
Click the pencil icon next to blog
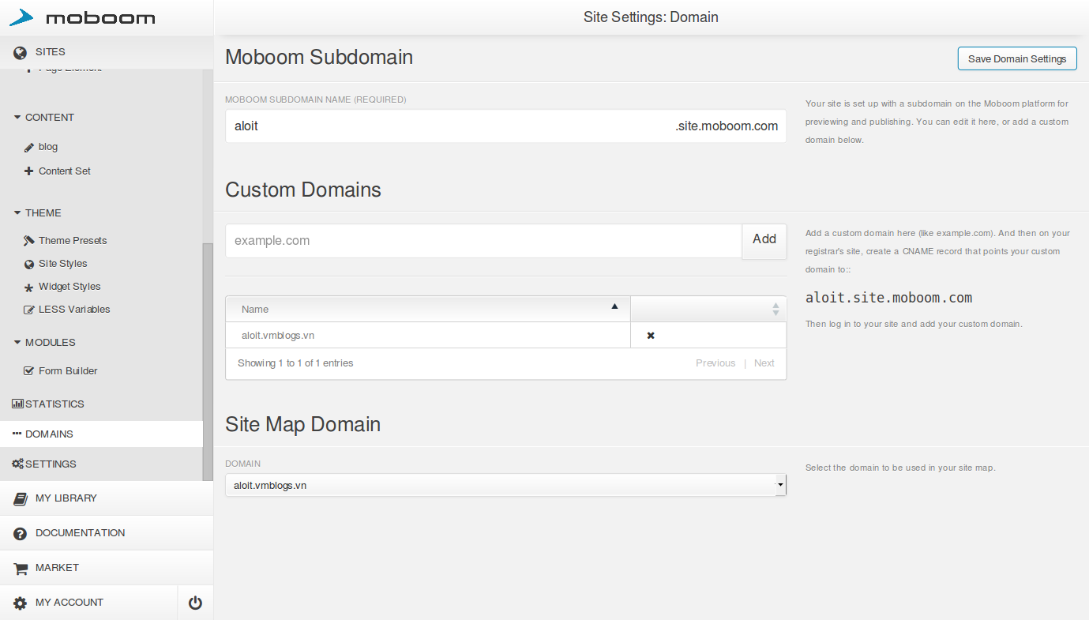(29, 147)
